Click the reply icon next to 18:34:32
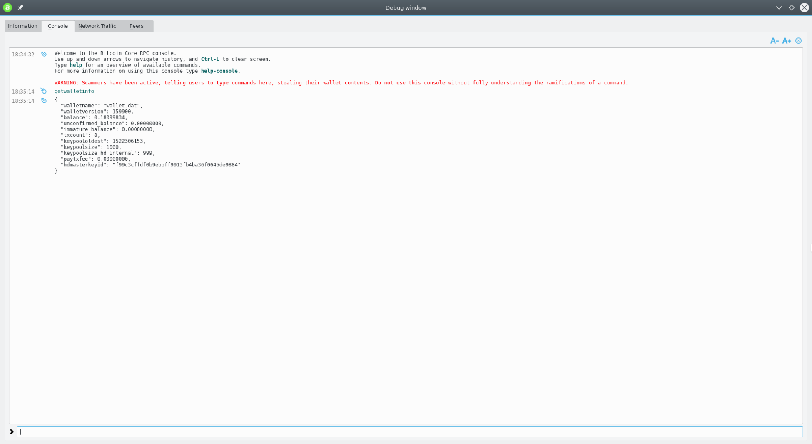 click(44, 54)
